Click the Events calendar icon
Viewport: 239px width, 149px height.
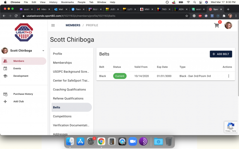(5, 69)
